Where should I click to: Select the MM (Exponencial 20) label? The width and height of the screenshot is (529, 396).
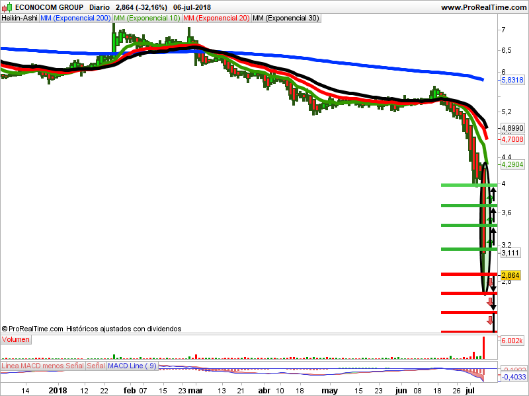coord(217,18)
